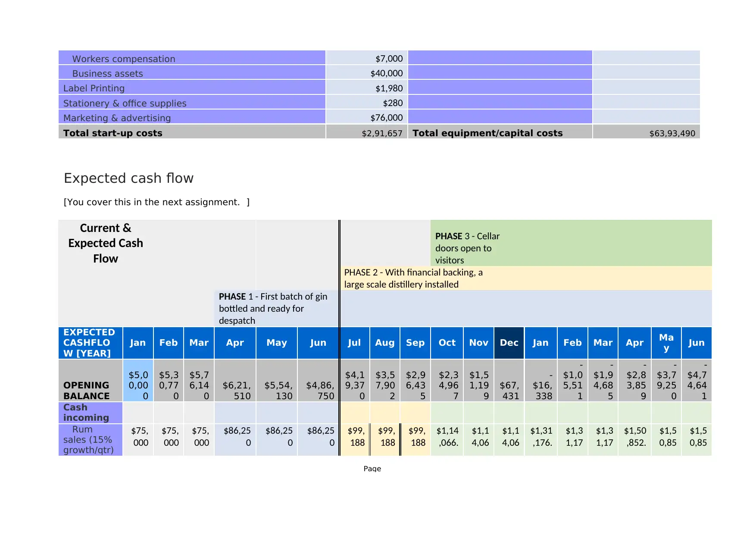Screen dimensions: 756x535
Task: Click the $1,50,852. rum sales cell
Action: coord(635,440)
